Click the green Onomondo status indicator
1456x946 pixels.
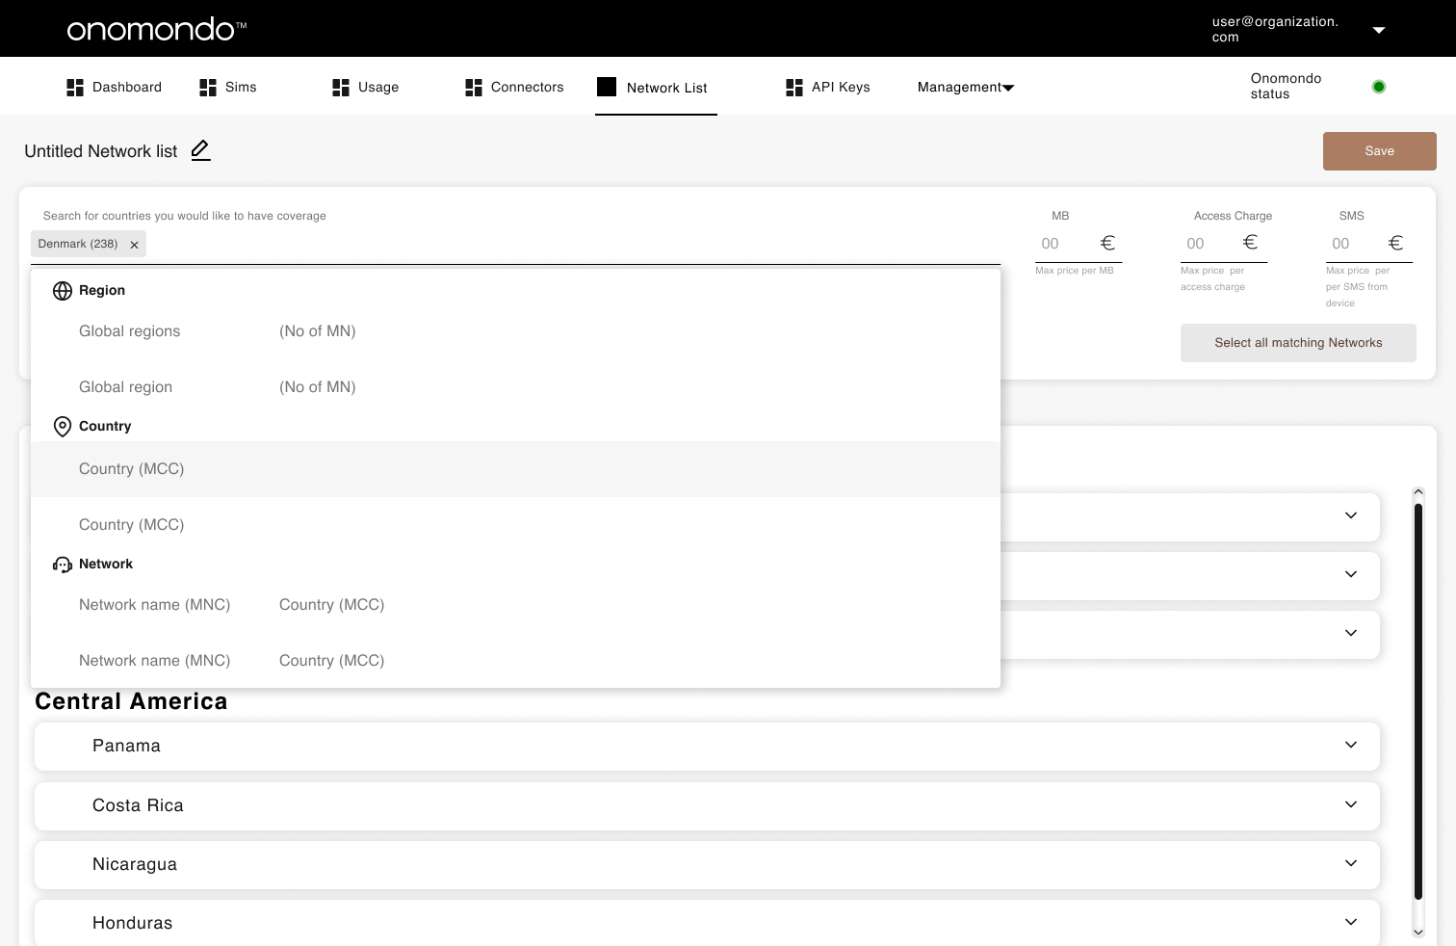click(1379, 86)
